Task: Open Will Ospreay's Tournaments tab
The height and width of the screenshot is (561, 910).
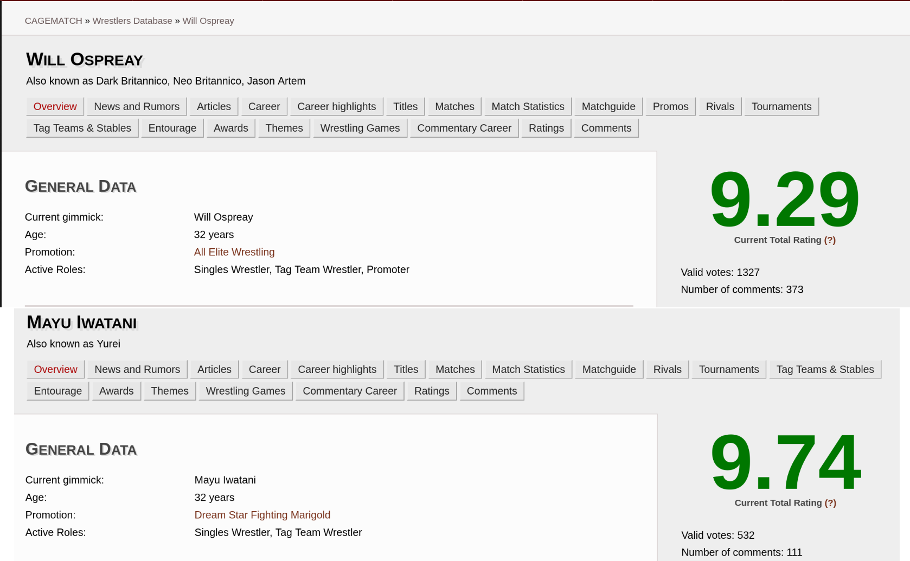Action: (781, 106)
